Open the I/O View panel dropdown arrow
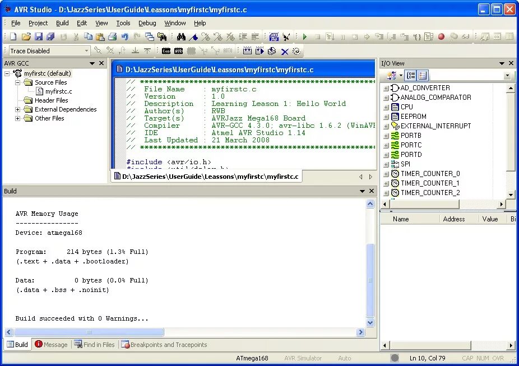The width and height of the screenshot is (519, 366). tap(502, 63)
